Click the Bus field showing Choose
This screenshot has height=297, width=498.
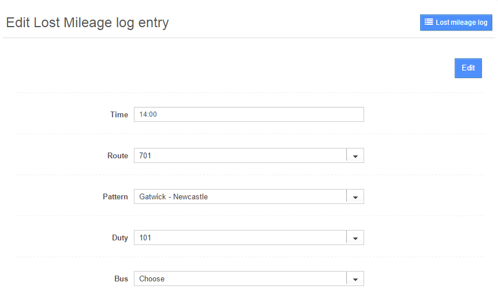[240, 279]
